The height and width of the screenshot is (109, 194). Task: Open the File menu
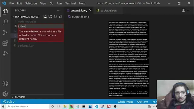12,3
